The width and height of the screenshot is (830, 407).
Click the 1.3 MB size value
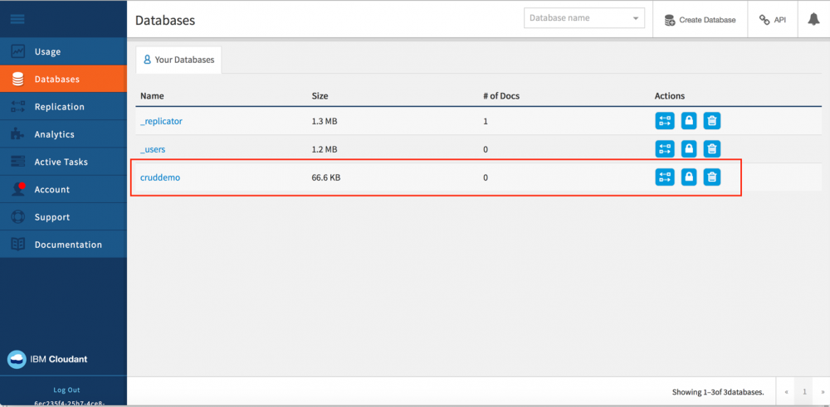(325, 121)
